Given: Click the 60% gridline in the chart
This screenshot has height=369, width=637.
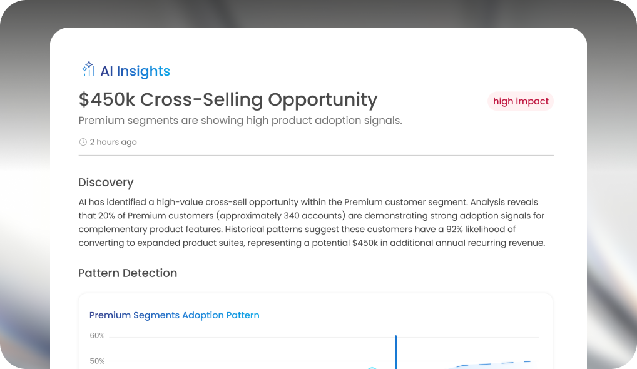Looking at the screenshot, I should coord(324,337).
